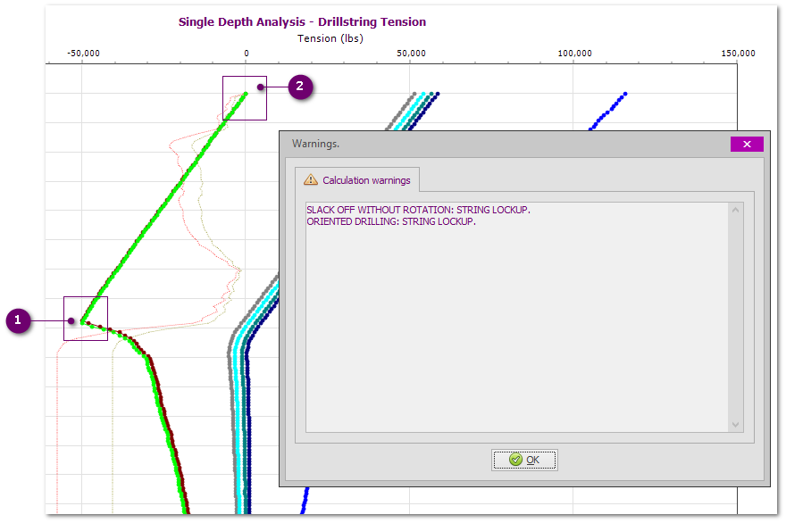Click the -50,000 axis tick label
The height and width of the screenshot is (523, 786).
(x=83, y=54)
